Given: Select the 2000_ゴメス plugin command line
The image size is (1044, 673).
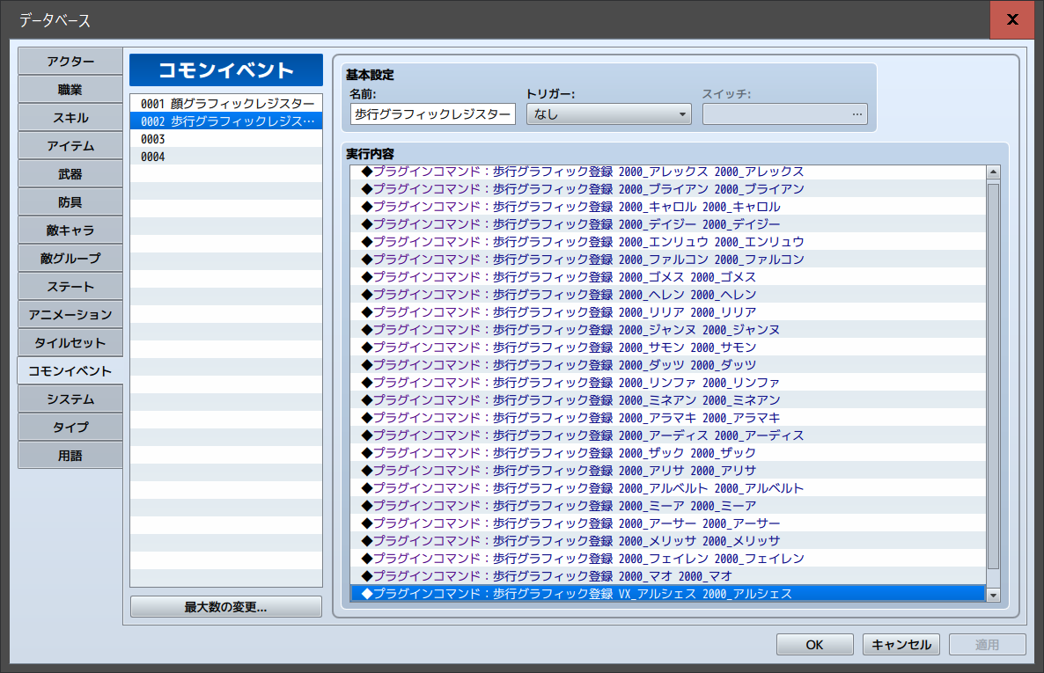Looking at the screenshot, I should (x=668, y=277).
